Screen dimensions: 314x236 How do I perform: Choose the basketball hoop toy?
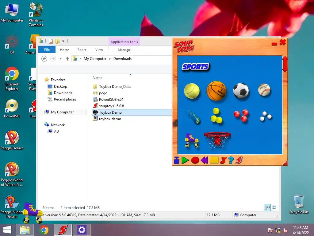click(x=217, y=140)
